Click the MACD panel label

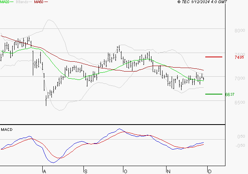pos(7,130)
